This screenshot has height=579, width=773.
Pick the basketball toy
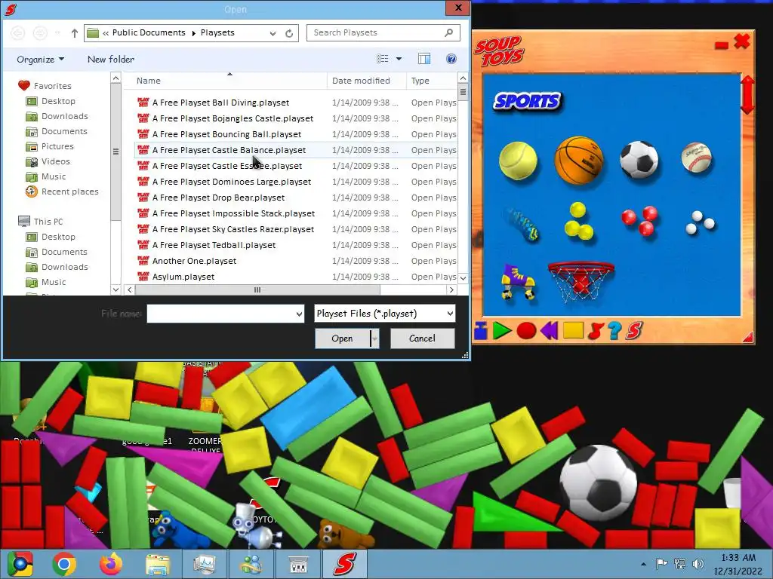[579, 160]
